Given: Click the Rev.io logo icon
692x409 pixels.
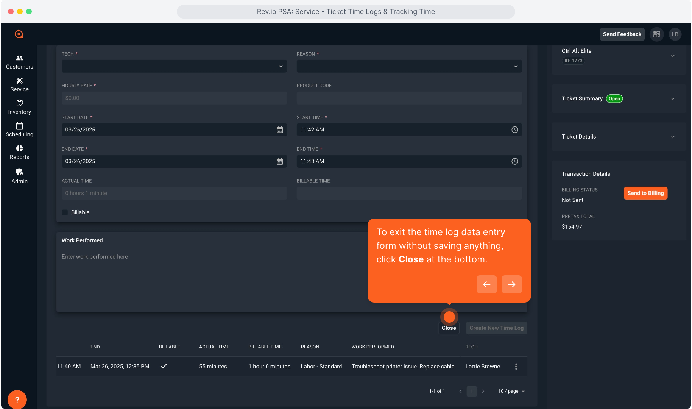Looking at the screenshot, I should 19,34.
